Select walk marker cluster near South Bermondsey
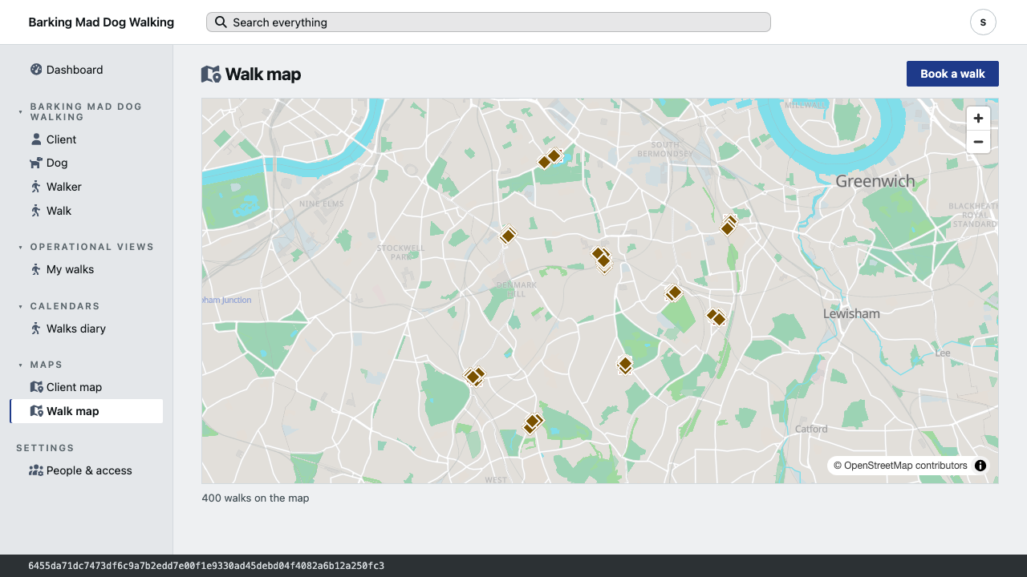 pyautogui.click(x=549, y=158)
